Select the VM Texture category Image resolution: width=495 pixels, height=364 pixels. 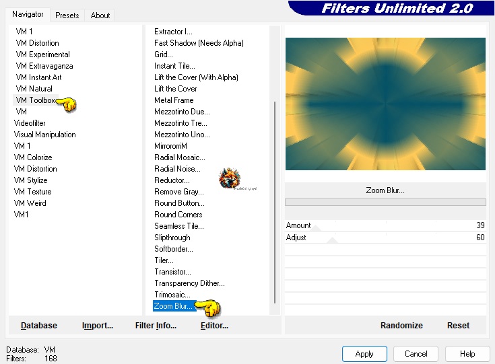coord(32,192)
